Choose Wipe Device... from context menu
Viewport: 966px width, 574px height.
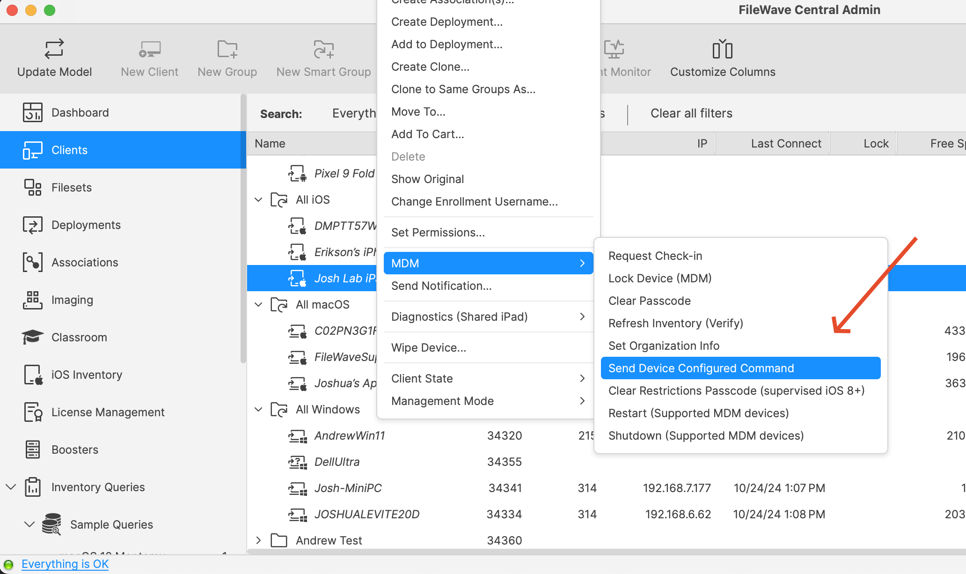click(x=488, y=348)
